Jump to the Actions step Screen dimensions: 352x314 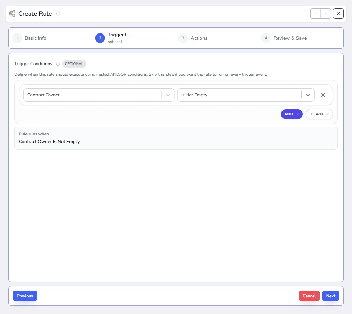pos(193,38)
